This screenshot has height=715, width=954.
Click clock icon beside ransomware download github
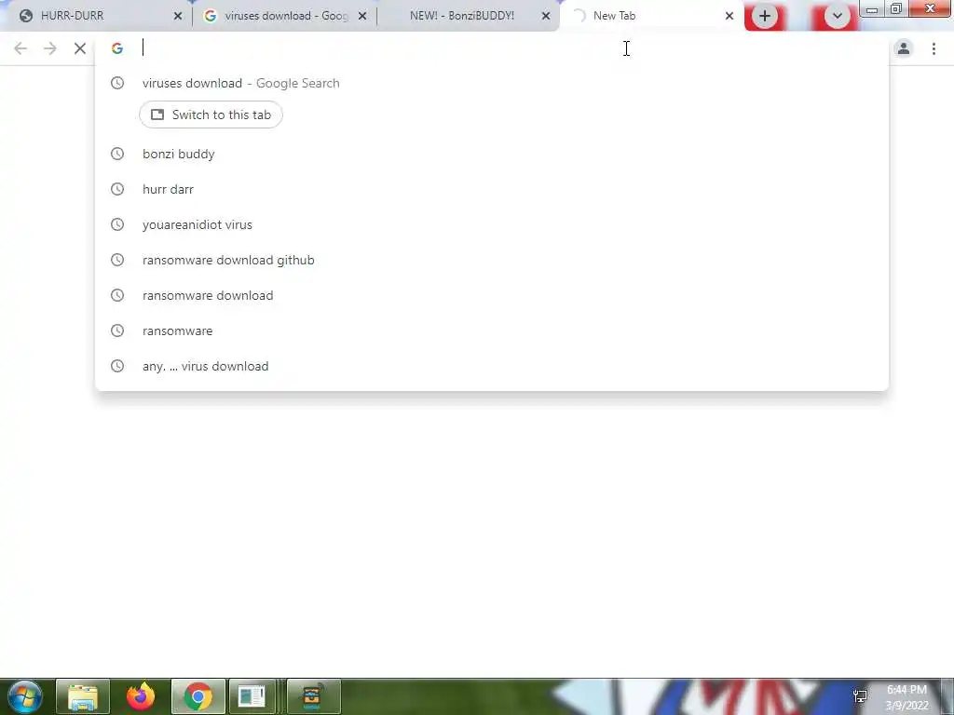pyautogui.click(x=117, y=260)
